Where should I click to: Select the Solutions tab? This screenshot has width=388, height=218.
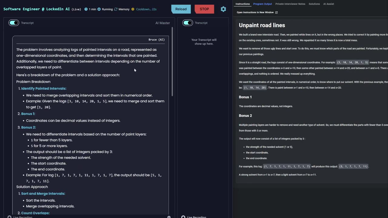pos(314,4)
